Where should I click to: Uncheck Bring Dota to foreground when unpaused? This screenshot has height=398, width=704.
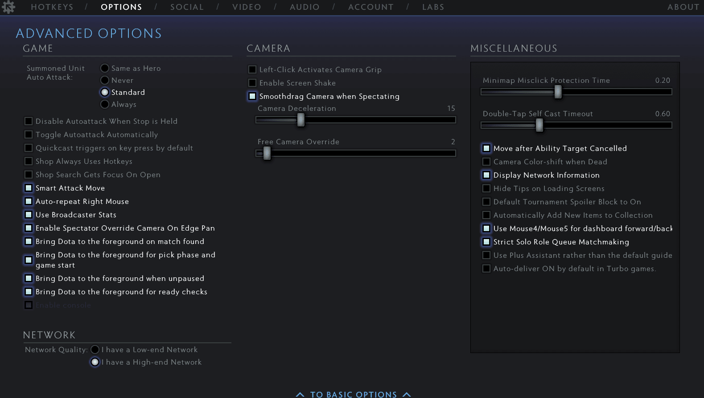pos(29,278)
